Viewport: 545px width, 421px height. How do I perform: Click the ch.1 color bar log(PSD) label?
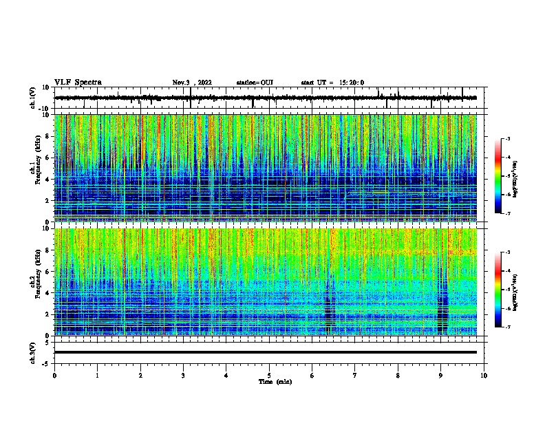point(515,179)
